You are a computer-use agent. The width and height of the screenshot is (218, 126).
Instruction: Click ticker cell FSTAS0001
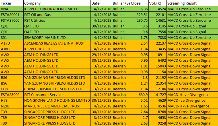pyautogui.click(x=12, y=15)
